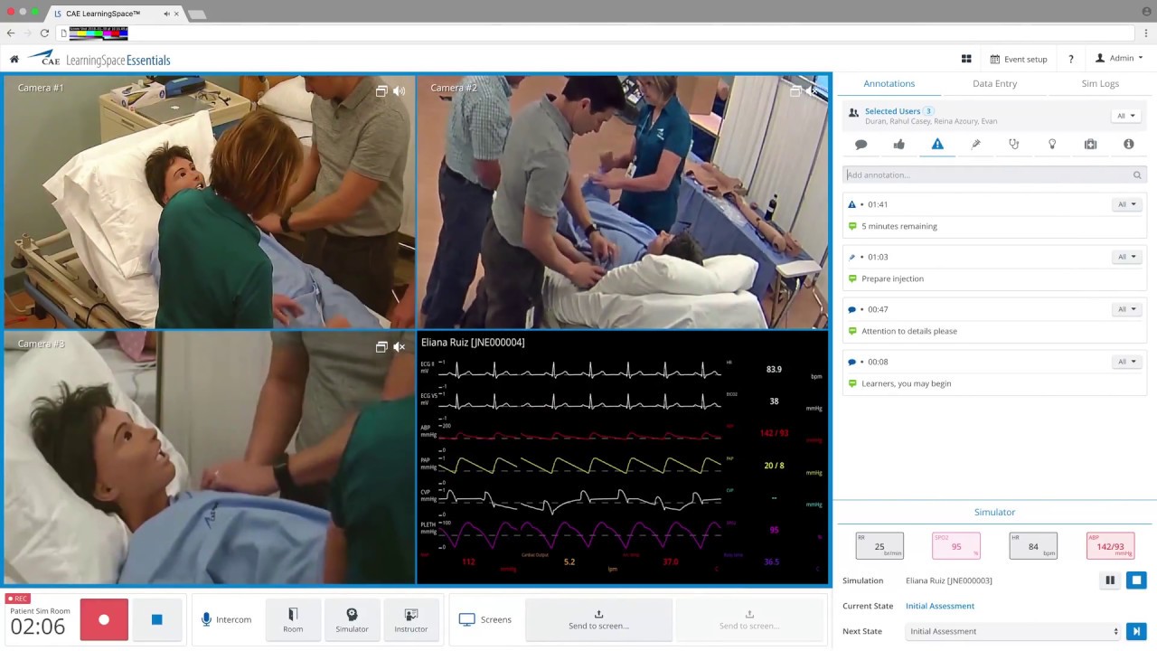
Task: Click the Intercom microphone icon
Action: [206, 619]
